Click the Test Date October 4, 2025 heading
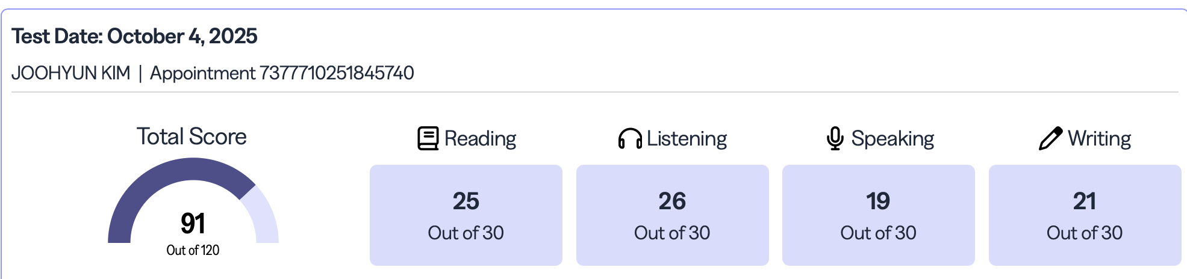The height and width of the screenshot is (279, 1187). point(134,36)
